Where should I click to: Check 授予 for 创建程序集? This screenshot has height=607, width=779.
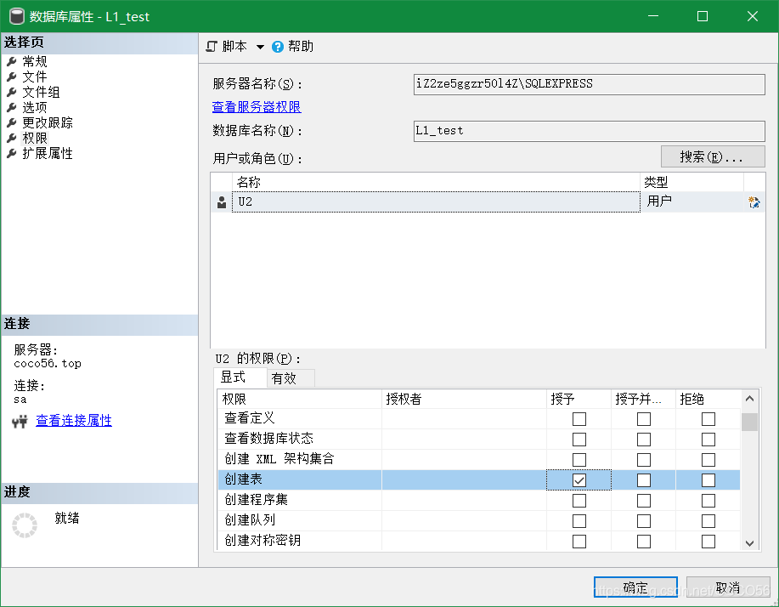click(579, 501)
